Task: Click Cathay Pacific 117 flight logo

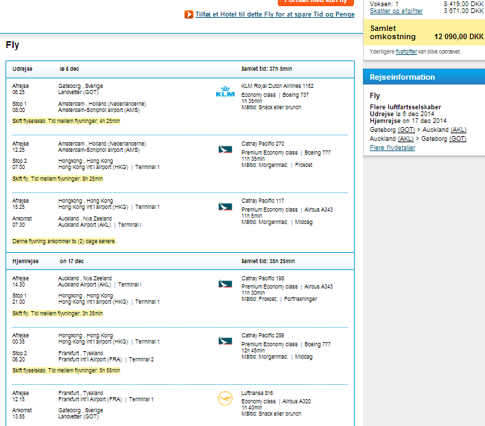Action: point(225,206)
